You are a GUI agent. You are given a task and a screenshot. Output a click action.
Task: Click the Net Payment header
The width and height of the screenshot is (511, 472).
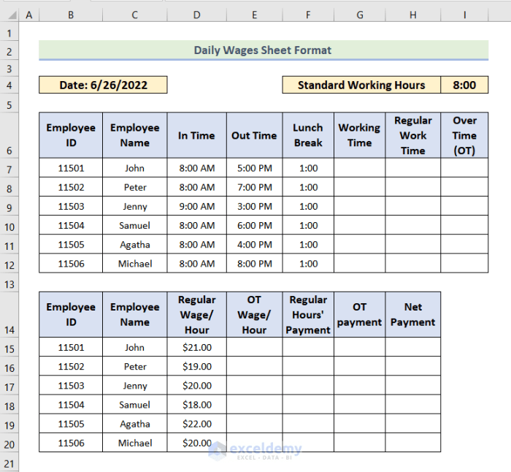[413, 315]
